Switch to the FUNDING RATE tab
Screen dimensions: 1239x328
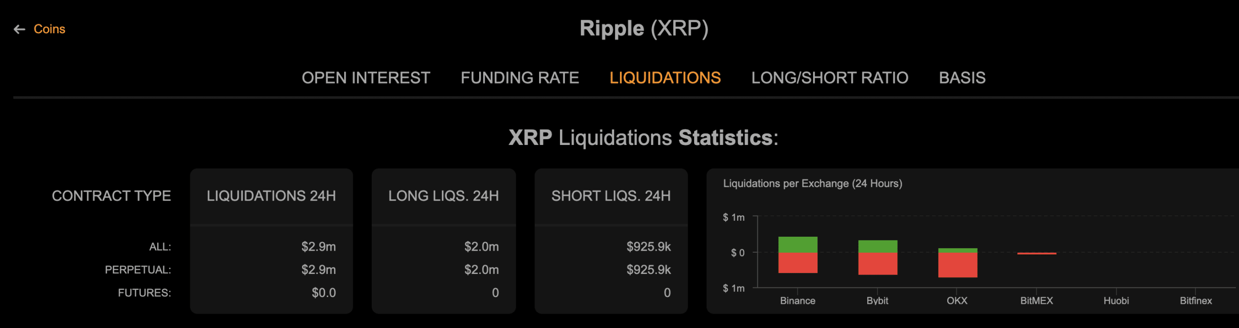click(520, 78)
